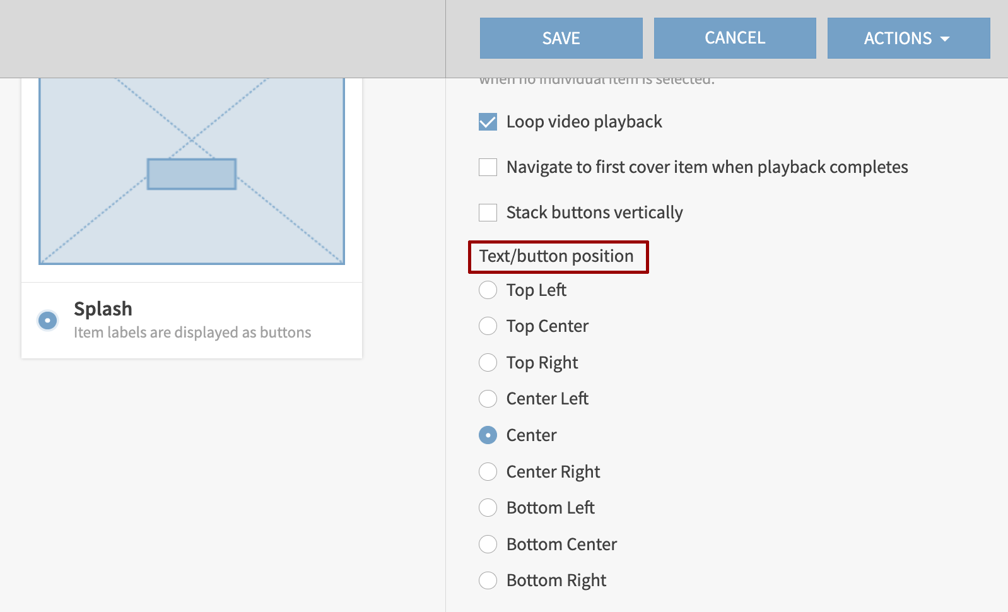Disable the Loop video playback checkbox
1008x612 pixels.
[488, 121]
